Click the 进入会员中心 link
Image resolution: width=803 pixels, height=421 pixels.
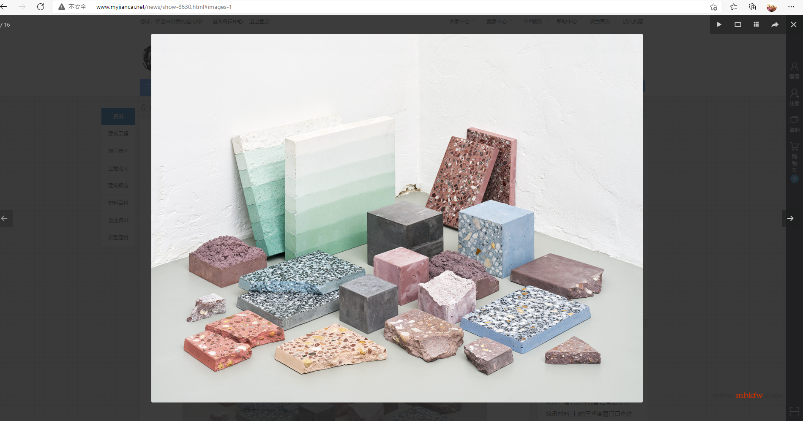point(227,22)
